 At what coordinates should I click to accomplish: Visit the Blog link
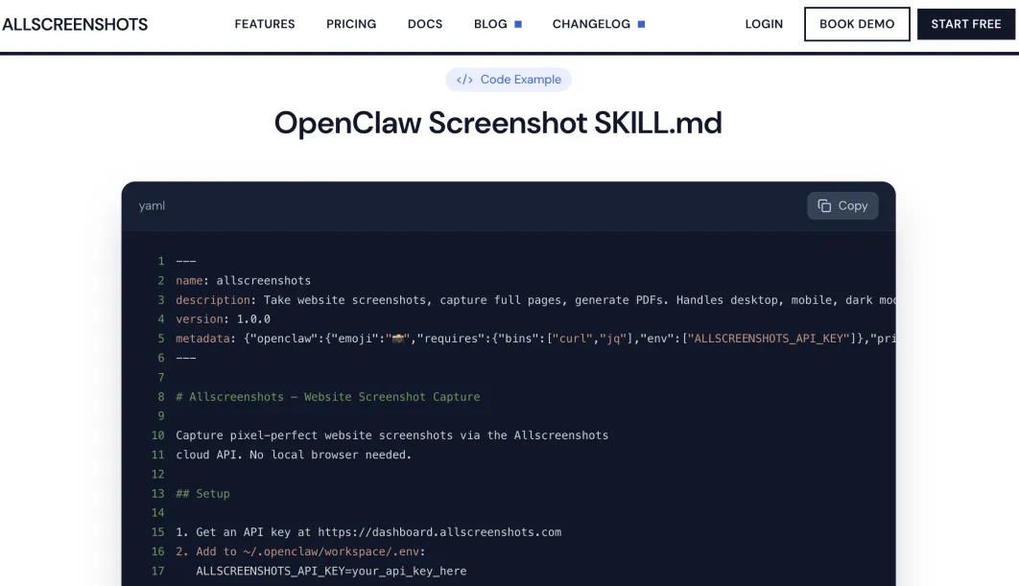click(x=490, y=24)
